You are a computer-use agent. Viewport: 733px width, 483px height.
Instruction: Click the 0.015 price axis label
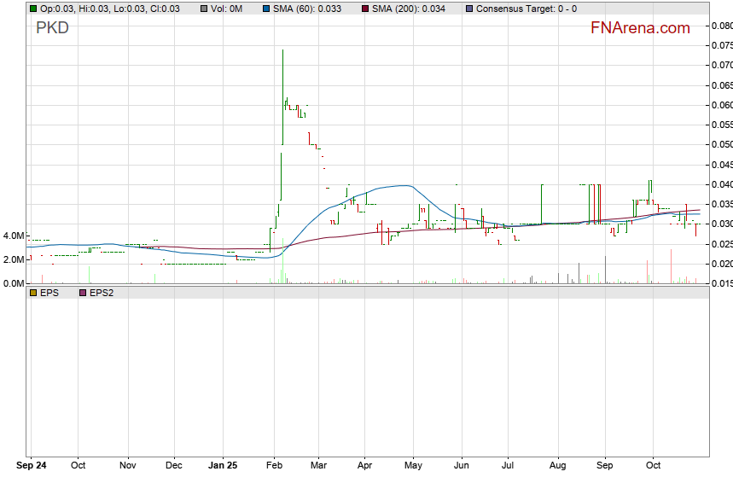pos(721,283)
